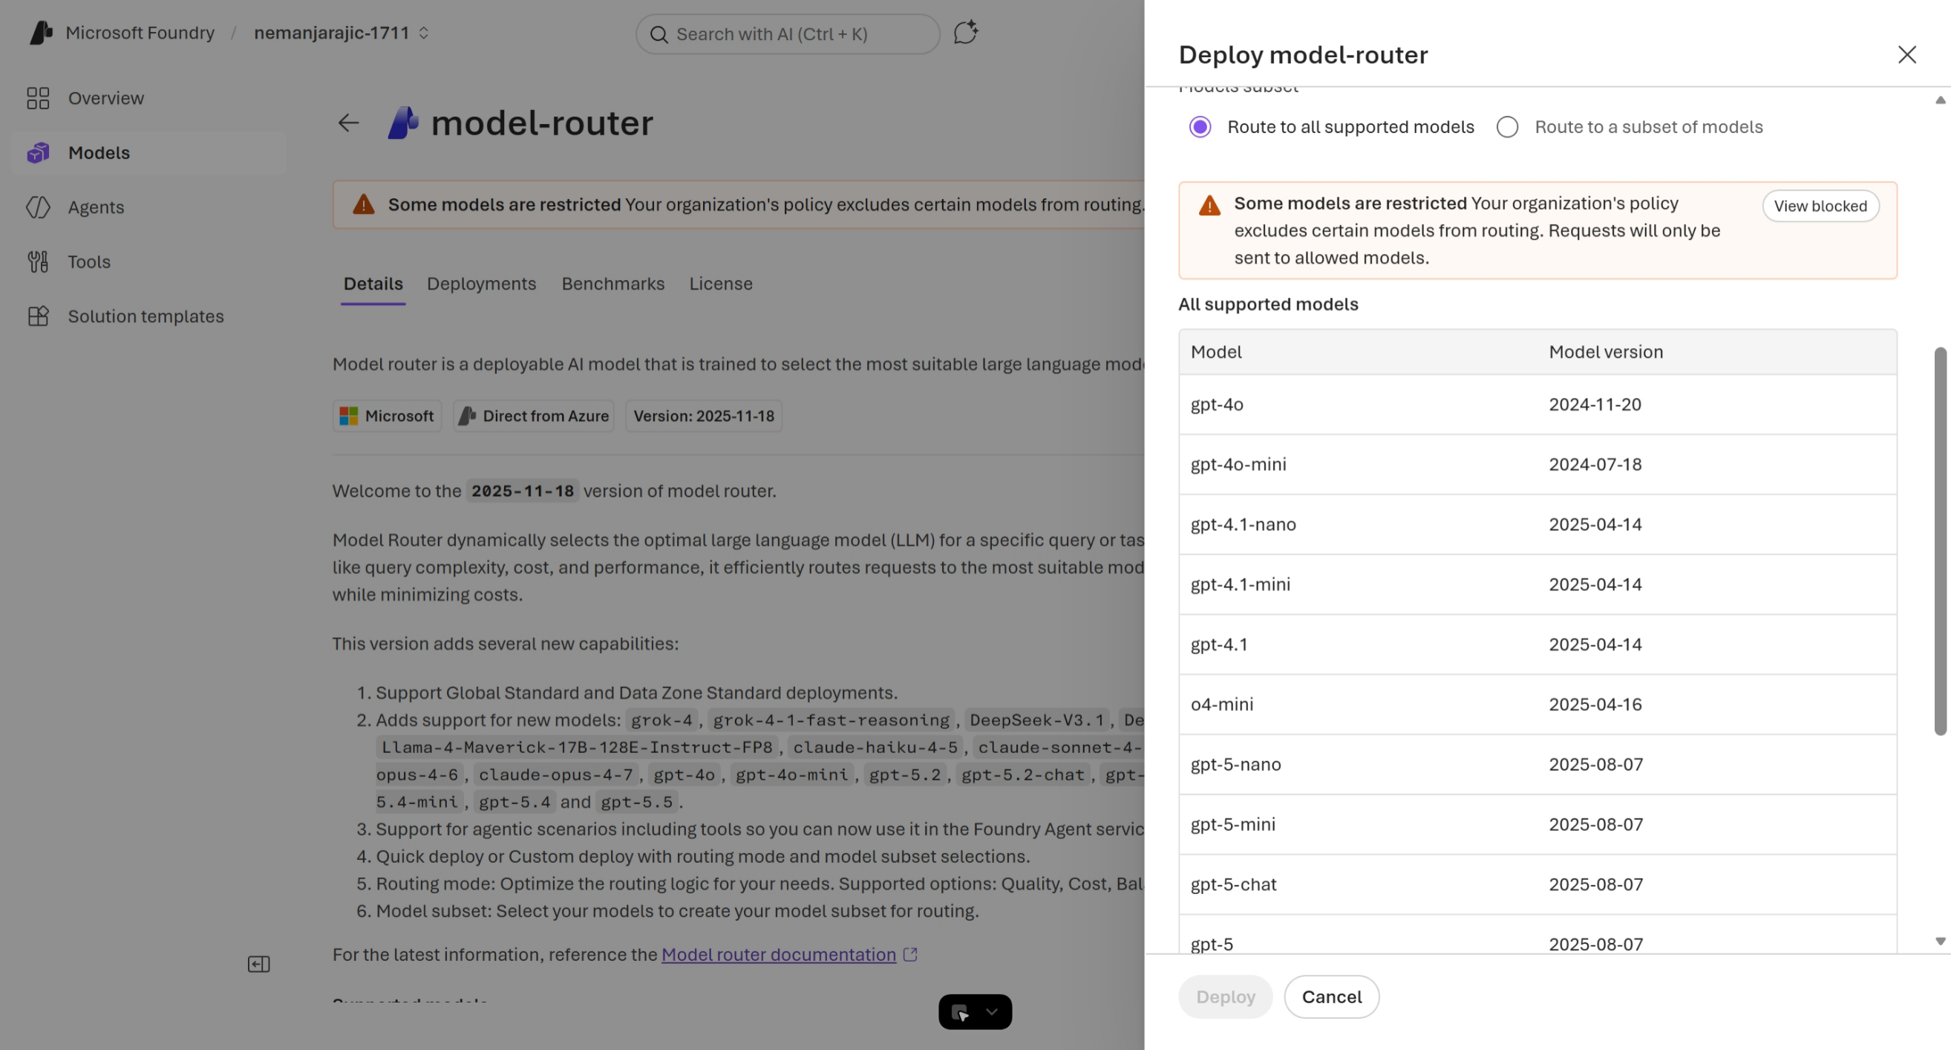Select Route to all supported models
Image resolution: width=1951 pixels, height=1050 pixels.
click(x=1200, y=127)
